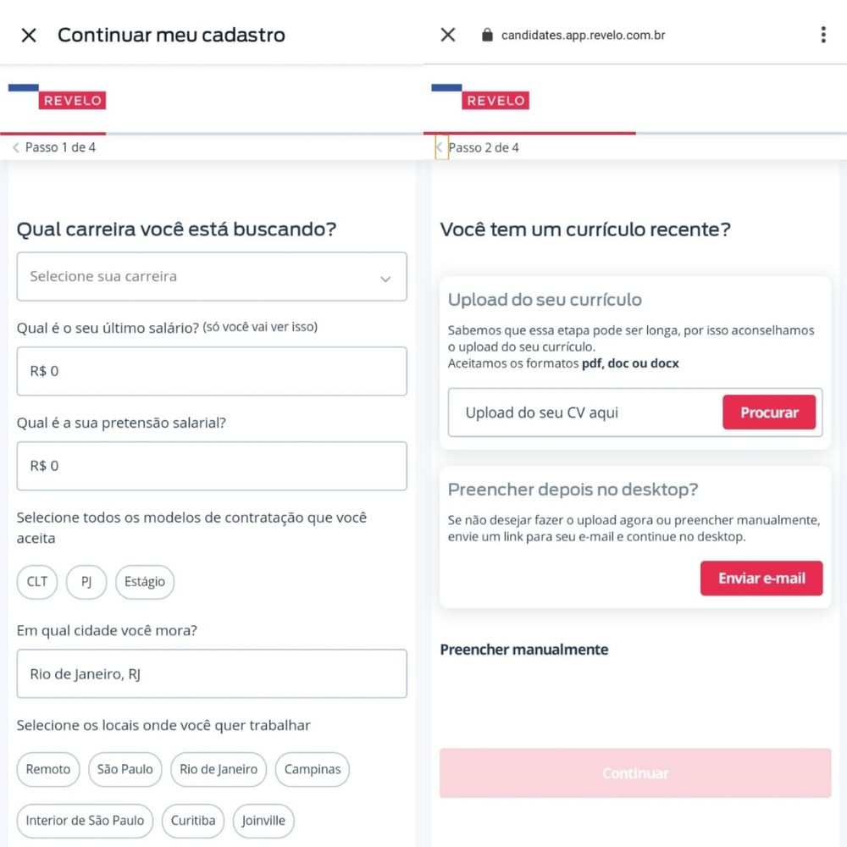
Task: Click the padlock icon in the address bar
Action: (487, 35)
